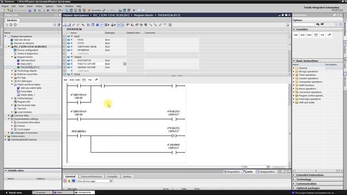347x195 pixels.
Task: Open the Project menu
Action: 5,6
